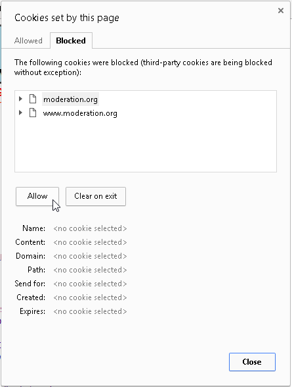Click the Name field placeholder value
The width and height of the screenshot is (292, 387).
click(x=90, y=228)
